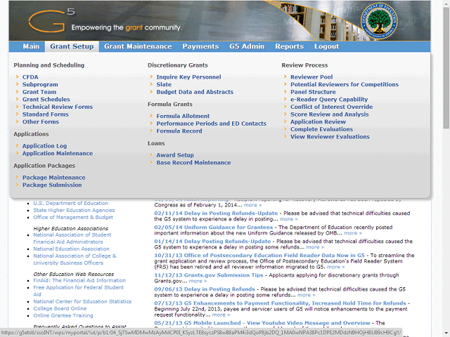Visit College Board Online
Screen dimensions: 450x337
(x=60, y=308)
